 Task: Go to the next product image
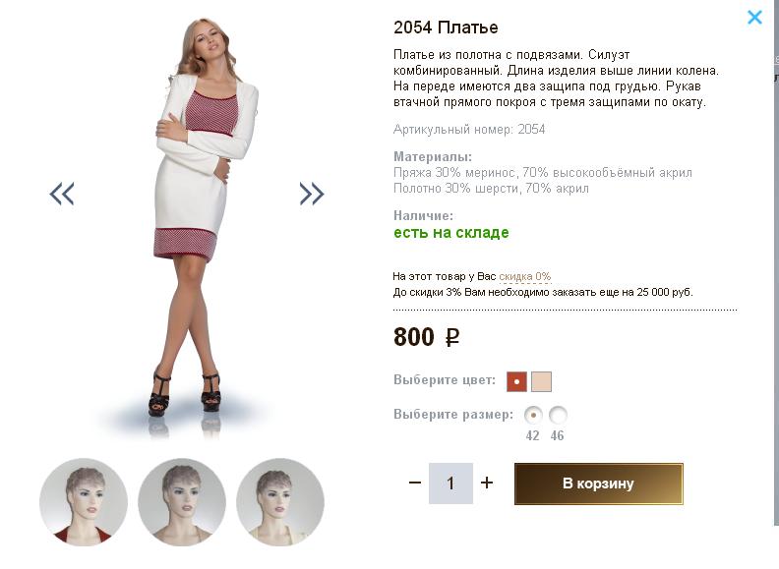312,194
